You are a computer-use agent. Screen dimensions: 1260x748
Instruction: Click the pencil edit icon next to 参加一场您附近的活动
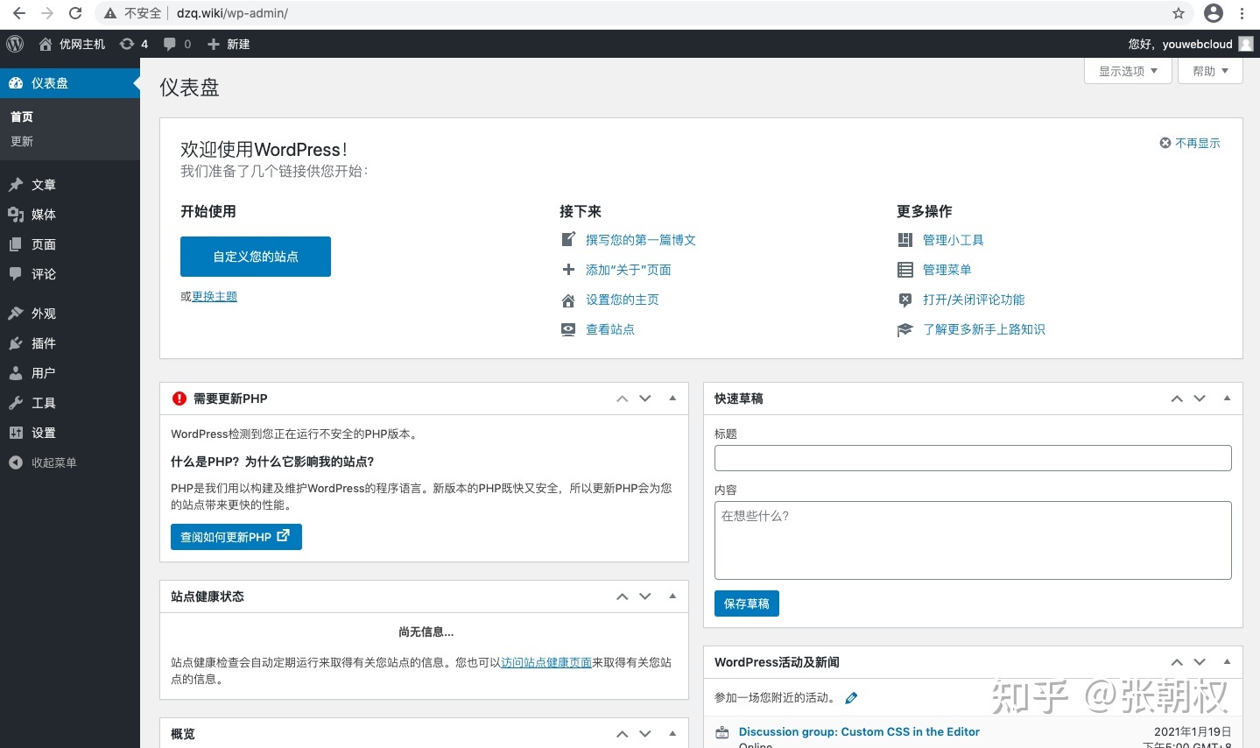(850, 697)
